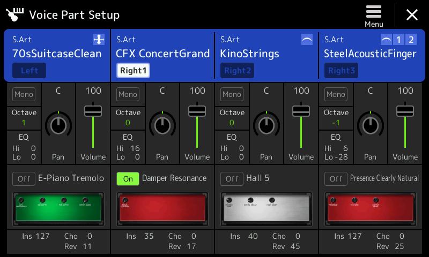Viewport: 429px width, 257px height.
Task: Turn on E-Piano Tremolo effect
Action: 24,179
